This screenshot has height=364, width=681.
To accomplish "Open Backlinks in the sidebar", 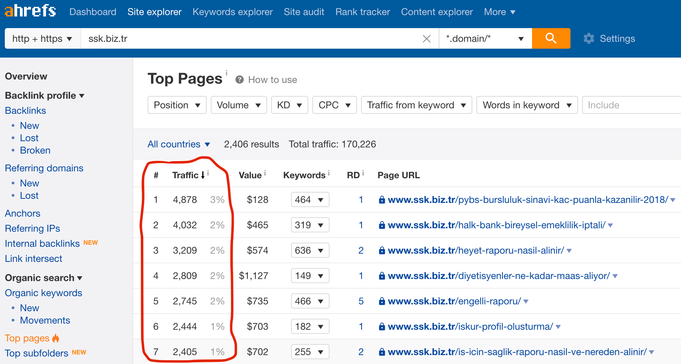I will 25,110.
